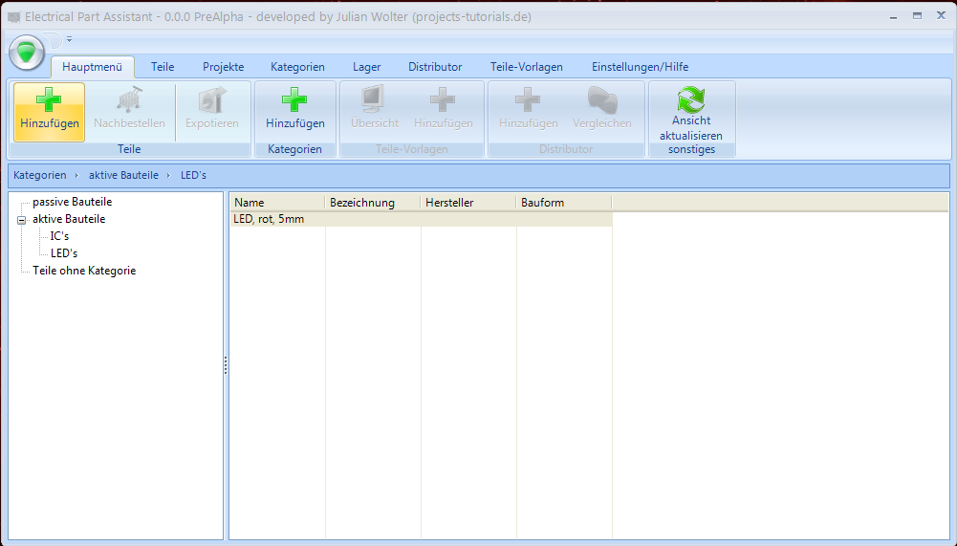Viewport: 957px width, 546px height.
Task: Maximize the Electrical Part Assistant window
Action: (918, 16)
